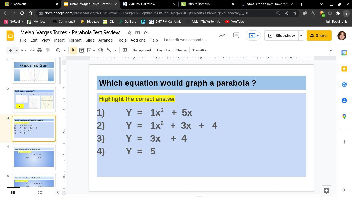This screenshot has height=198, width=352.
Task: Open the Format menu
Action: click(x=75, y=40)
